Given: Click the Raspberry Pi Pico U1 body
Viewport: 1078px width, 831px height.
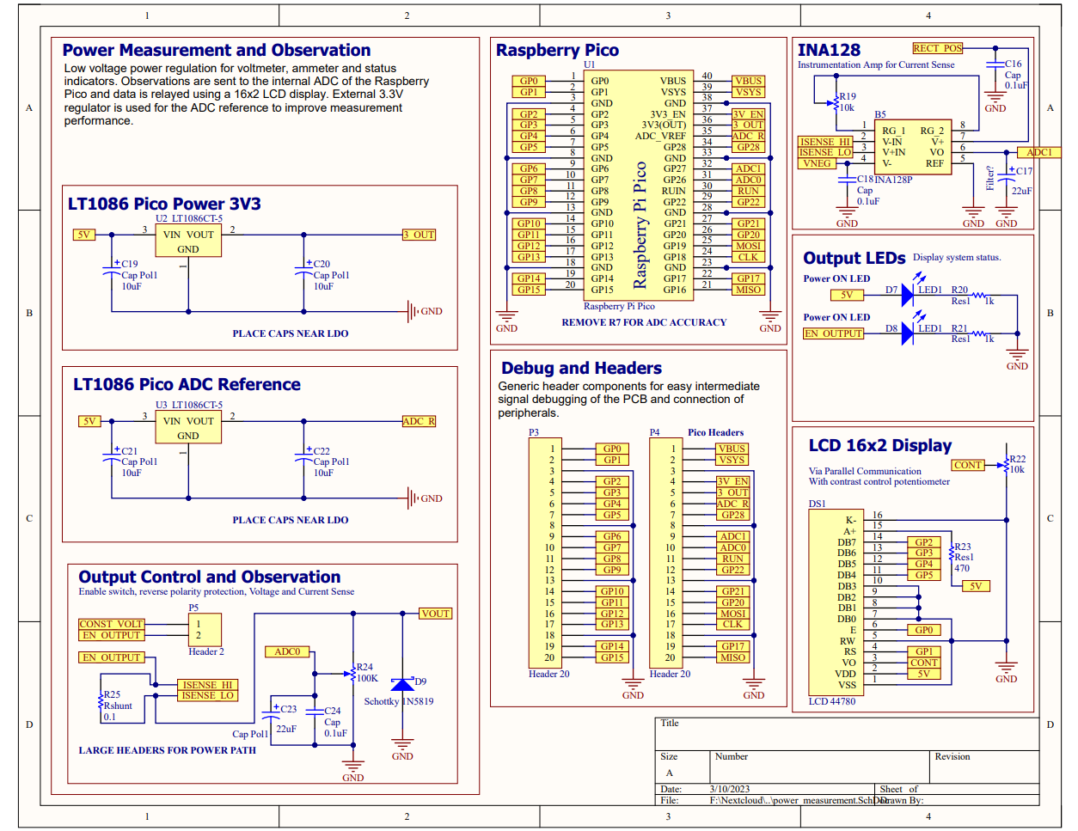Looking at the screenshot, I should 639,184.
